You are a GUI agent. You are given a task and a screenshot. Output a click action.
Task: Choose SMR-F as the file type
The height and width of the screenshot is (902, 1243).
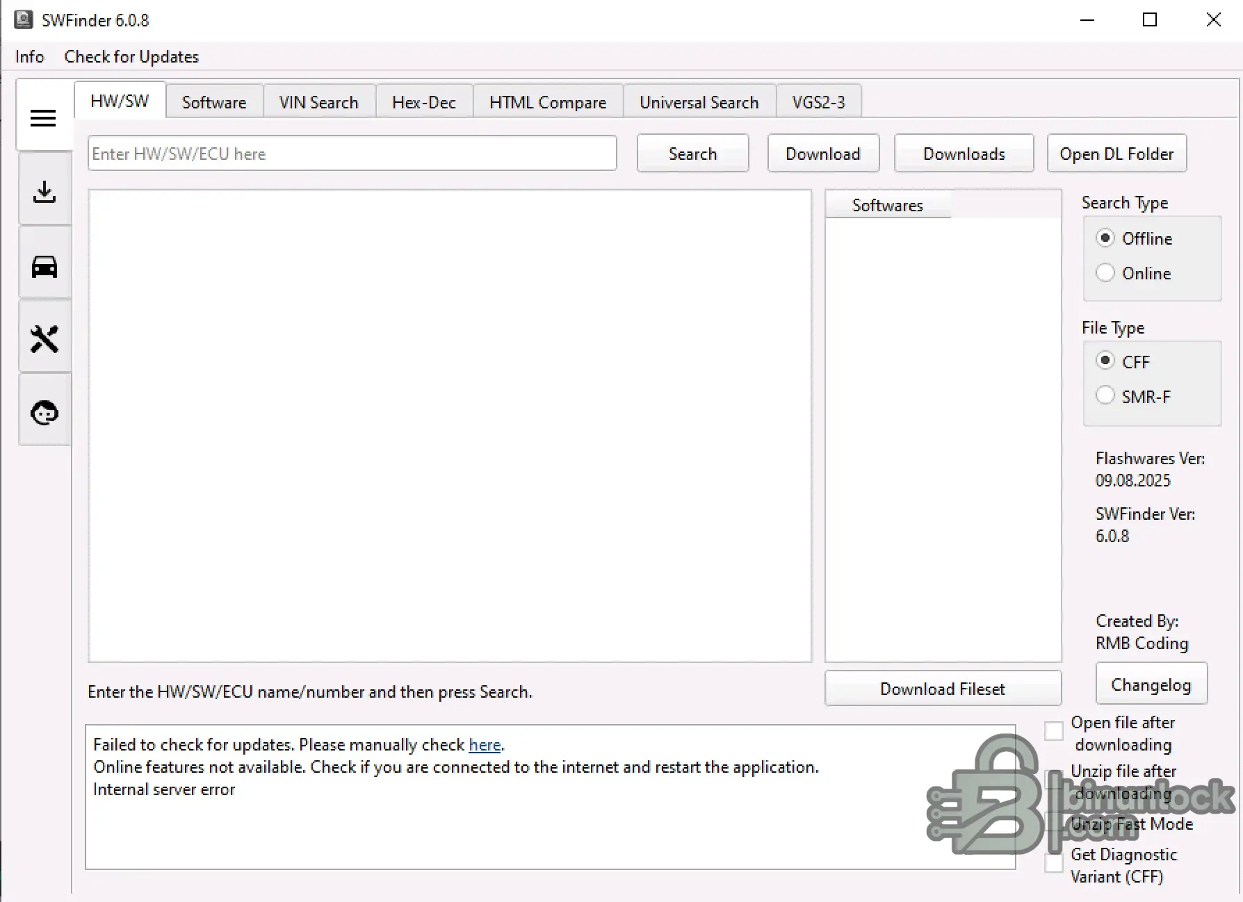click(1105, 395)
